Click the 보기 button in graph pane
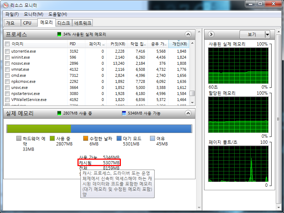 click(x=252, y=34)
